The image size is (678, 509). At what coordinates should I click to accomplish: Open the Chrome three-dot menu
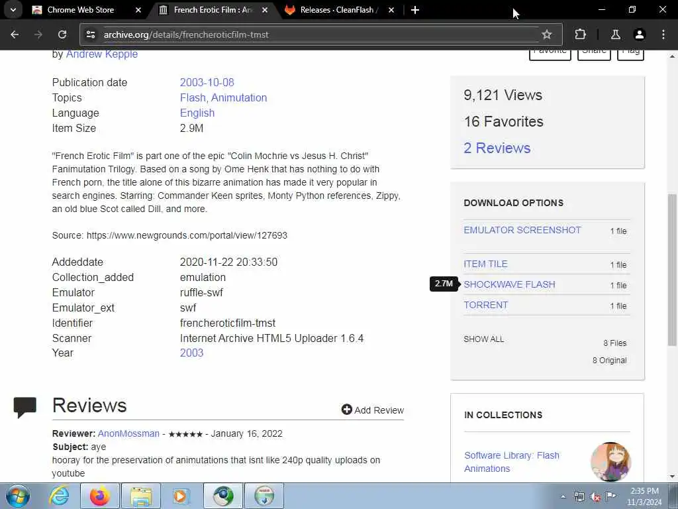(x=663, y=34)
